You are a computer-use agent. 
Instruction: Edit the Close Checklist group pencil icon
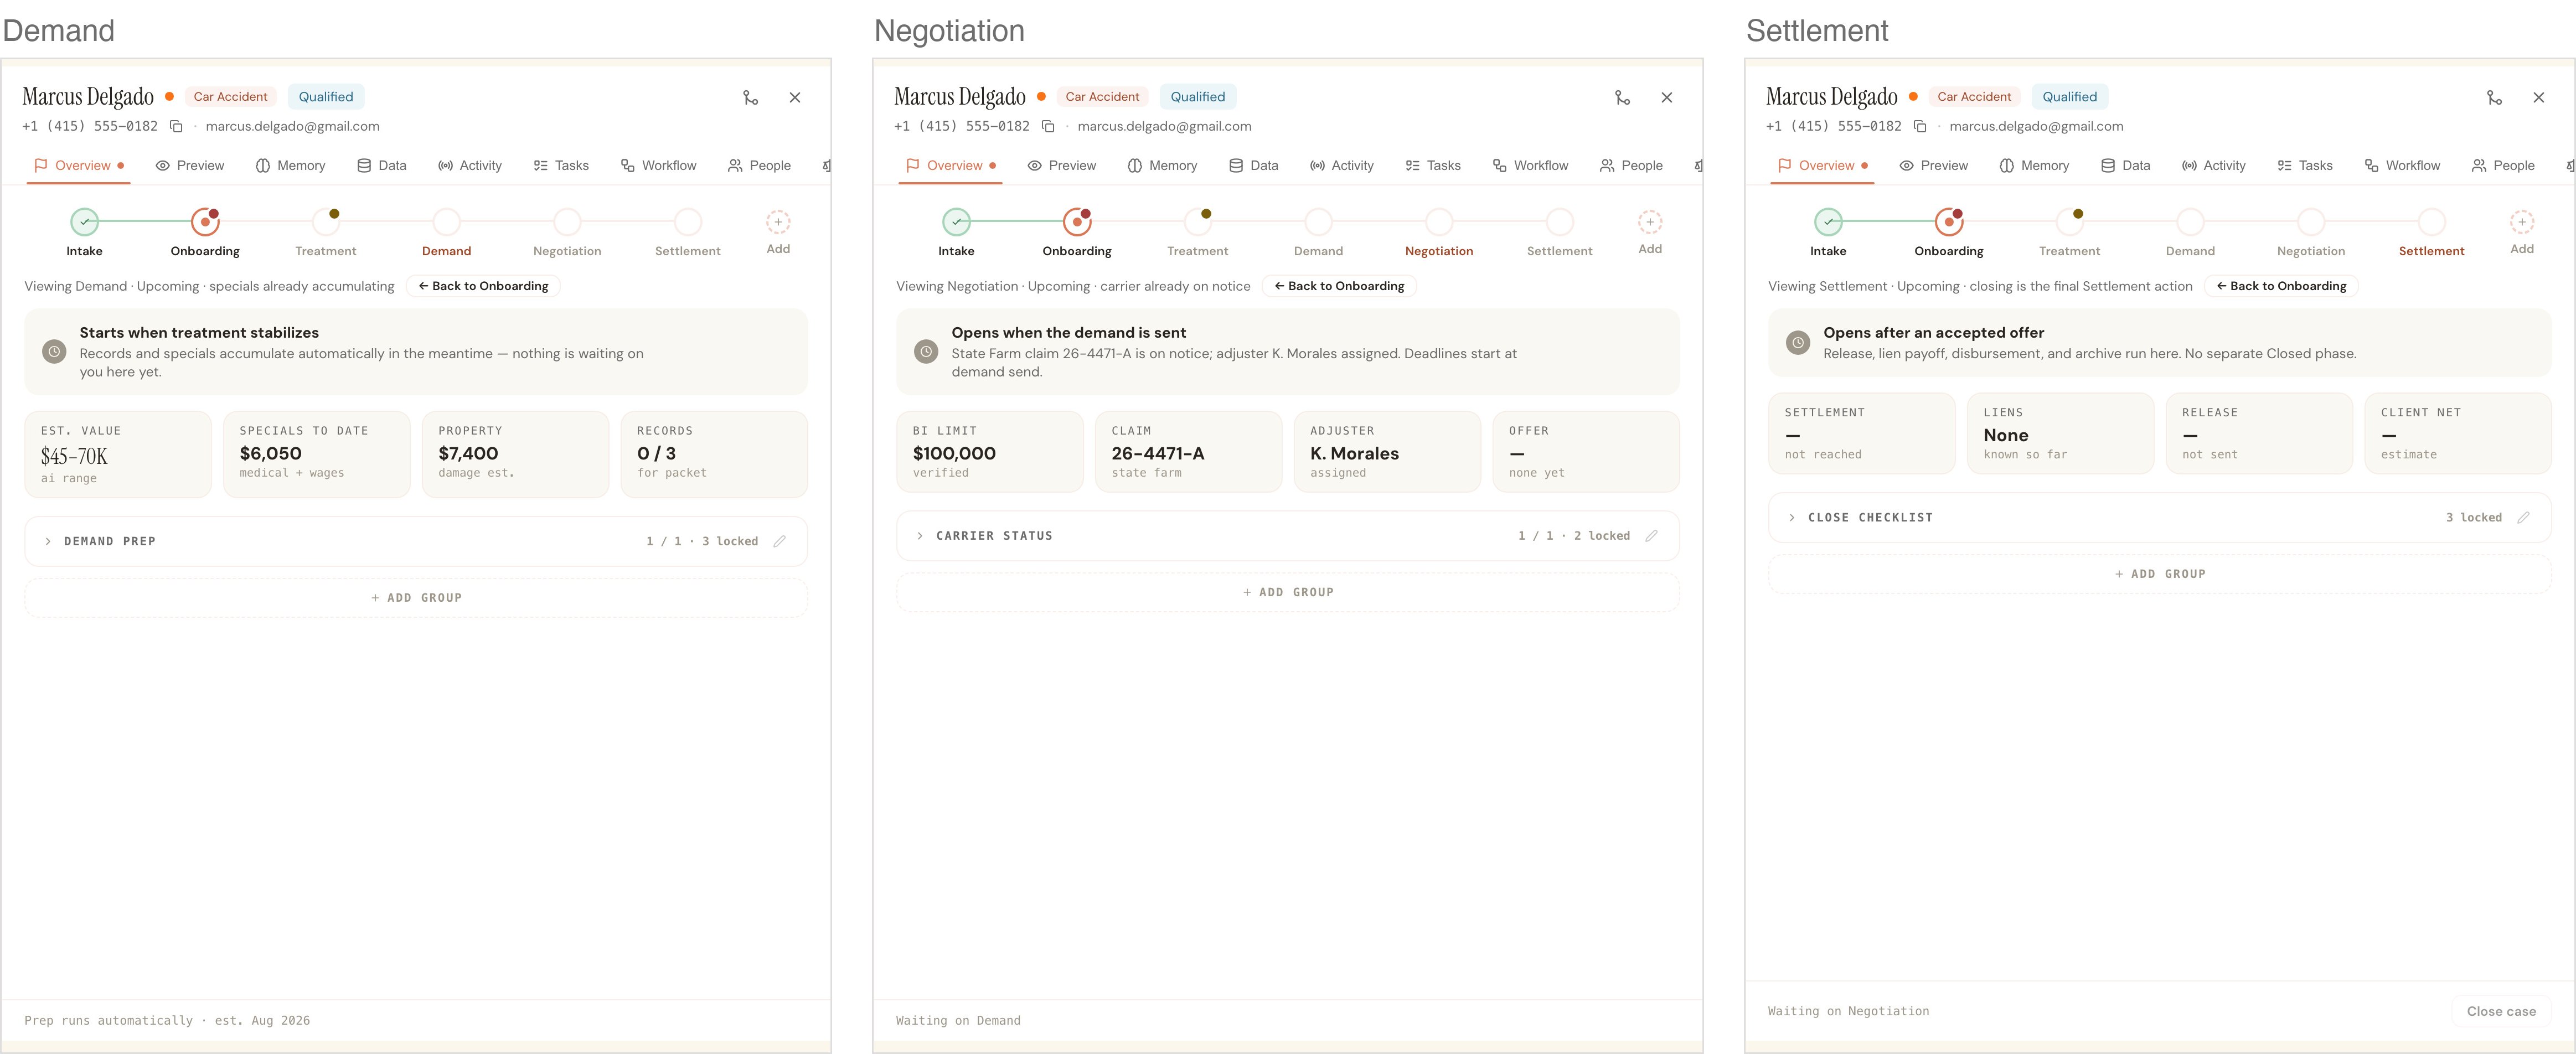tap(2524, 517)
